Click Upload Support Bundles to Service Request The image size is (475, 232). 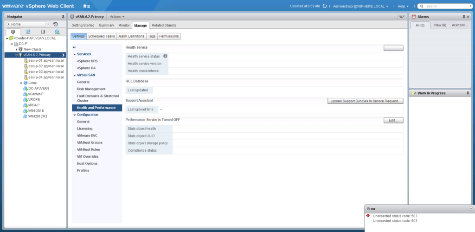[365, 101]
